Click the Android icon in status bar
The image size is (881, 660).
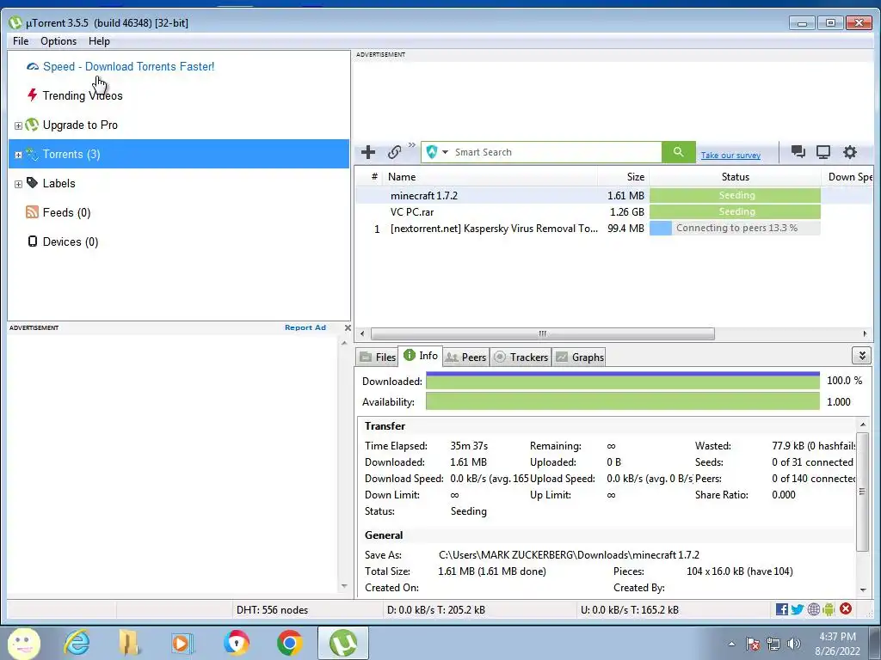click(829, 609)
